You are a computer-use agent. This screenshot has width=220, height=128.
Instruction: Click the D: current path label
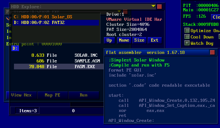pos(15,48)
